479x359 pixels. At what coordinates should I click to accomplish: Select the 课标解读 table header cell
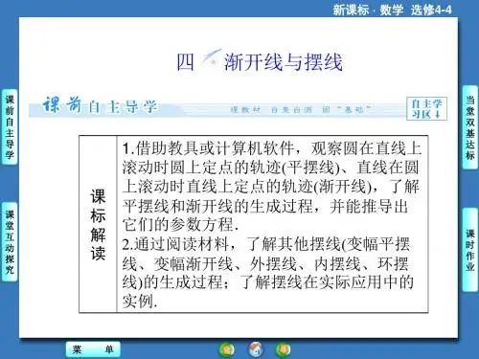tap(98, 224)
